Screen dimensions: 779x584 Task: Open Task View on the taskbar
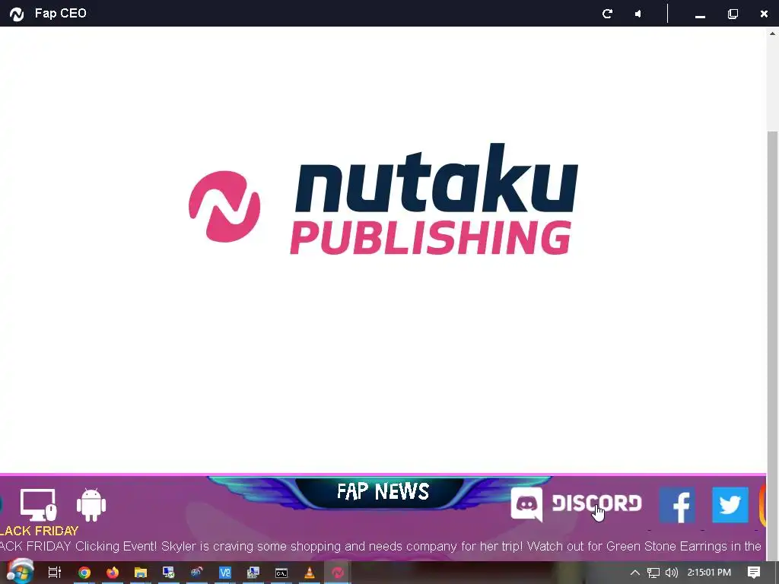[x=55, y=573]
